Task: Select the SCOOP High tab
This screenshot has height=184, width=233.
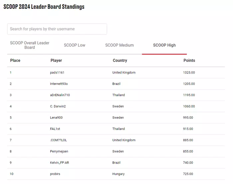Action: click(164, 45)
